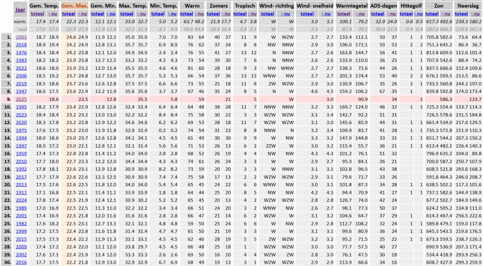Sort by '- nu' under Max. Temp.
Viewport: 484px width, 266px height.
141,14
